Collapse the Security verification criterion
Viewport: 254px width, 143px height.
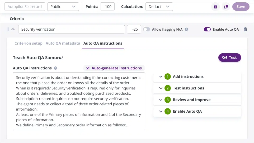tap(13, 30)
